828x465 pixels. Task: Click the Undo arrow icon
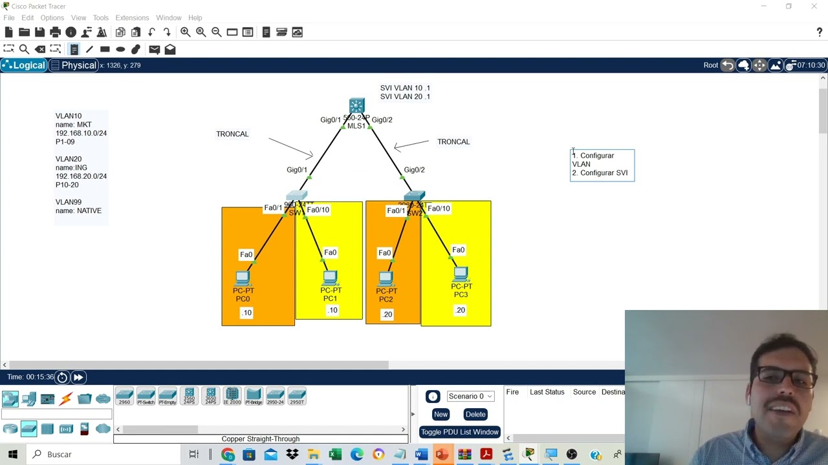(151, 32)
